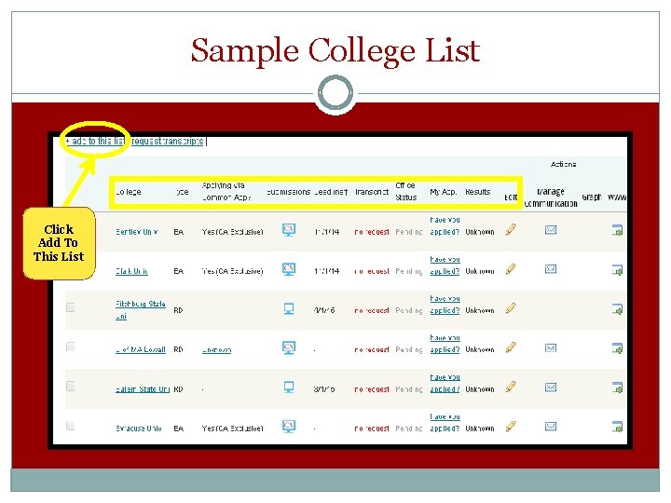Image resolution: width=671 pixels, height=503 pixels.
Task: Open the add to this list link
Action: point(95,142)
